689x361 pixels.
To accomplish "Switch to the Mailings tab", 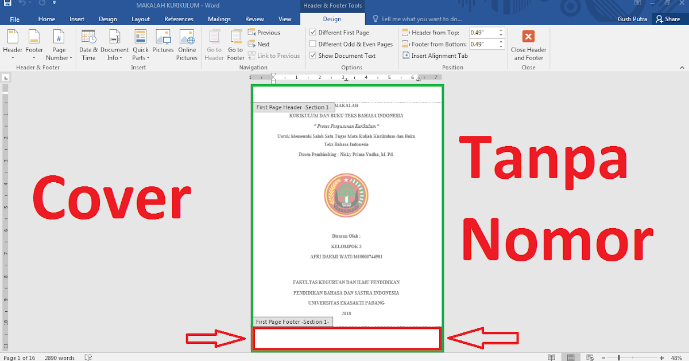I will 219,18.
